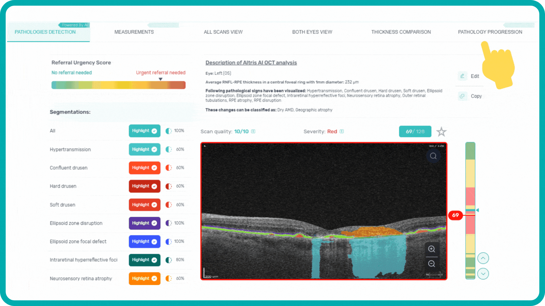Open Description of Altris AI OCT analysis link
Image resolution: width=545 pixels, height=306 pixels.
[251, 63]
